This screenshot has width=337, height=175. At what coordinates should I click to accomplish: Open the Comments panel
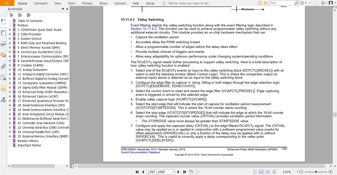tap(3, 55)
